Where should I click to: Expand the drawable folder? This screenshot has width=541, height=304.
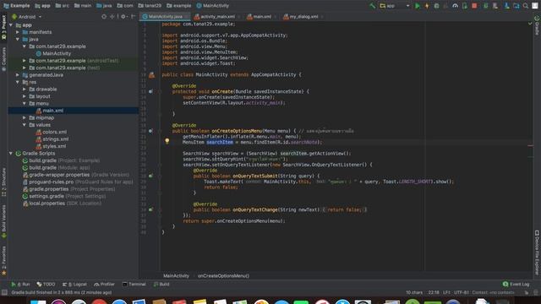(25, 90)
